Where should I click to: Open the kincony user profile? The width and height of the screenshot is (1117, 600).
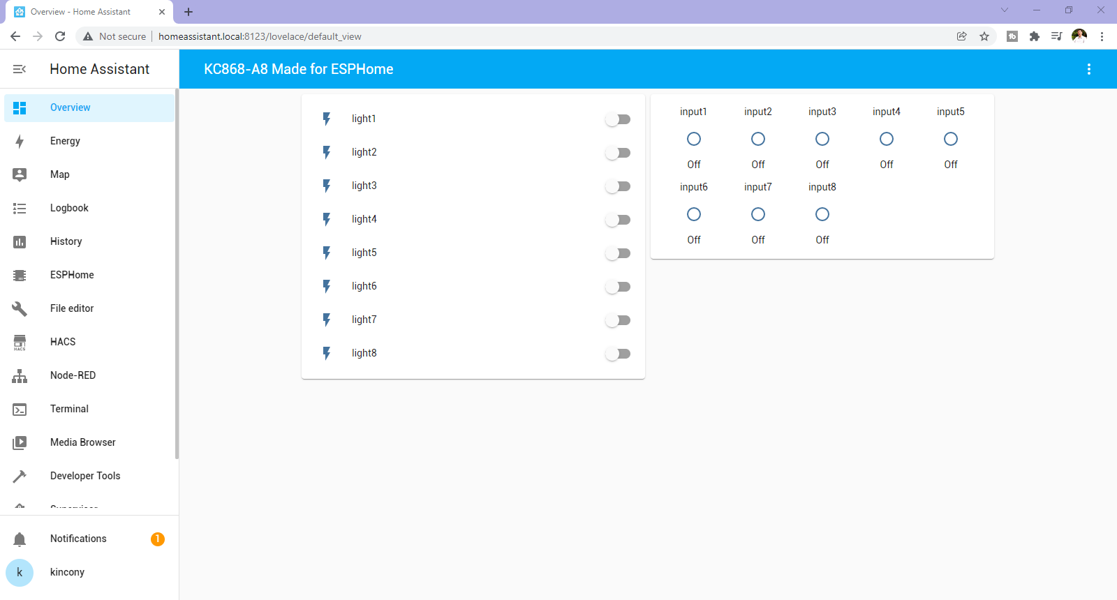[x=67, y=572]
